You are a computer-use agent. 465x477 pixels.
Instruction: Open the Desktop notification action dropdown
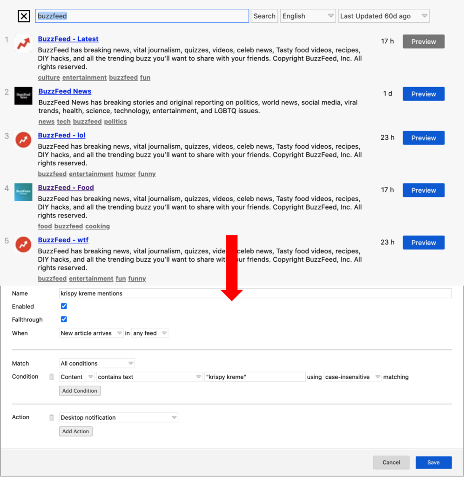click(x=118, y=417)
